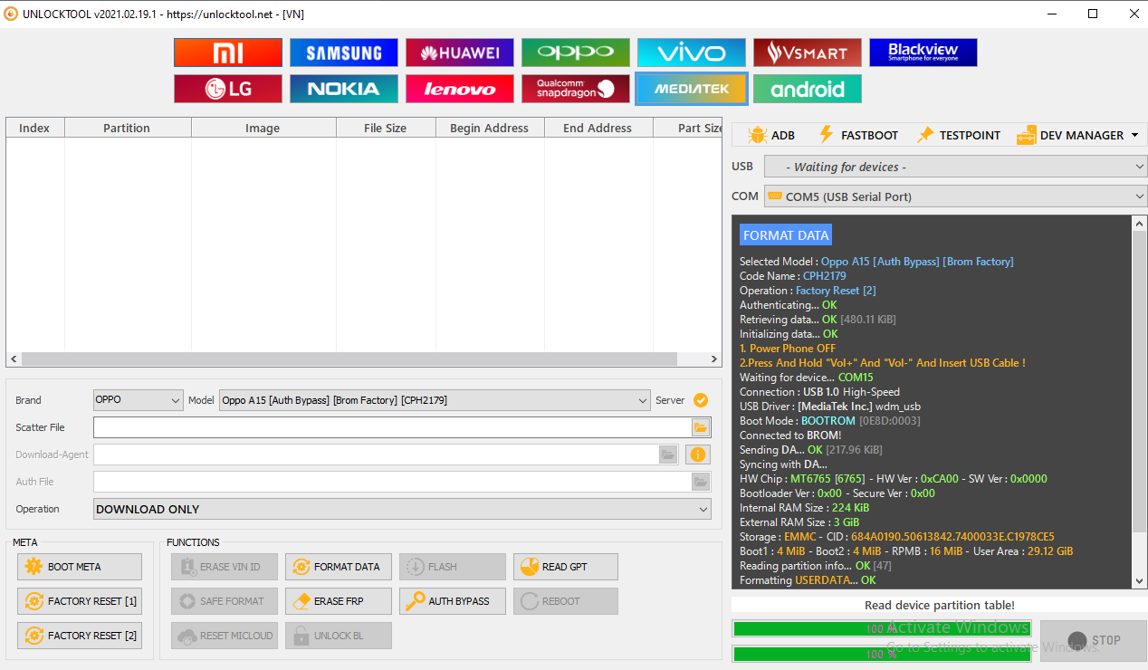
Task: Select the Nokia brand logo
Action: coord(344,89)
